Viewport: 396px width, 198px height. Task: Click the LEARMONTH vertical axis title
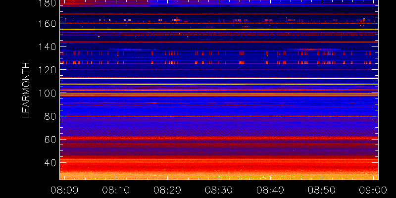(26, 90)
